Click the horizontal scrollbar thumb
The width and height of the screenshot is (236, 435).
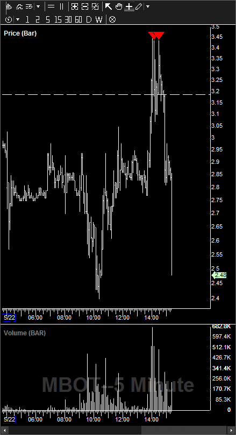point(184,430)
